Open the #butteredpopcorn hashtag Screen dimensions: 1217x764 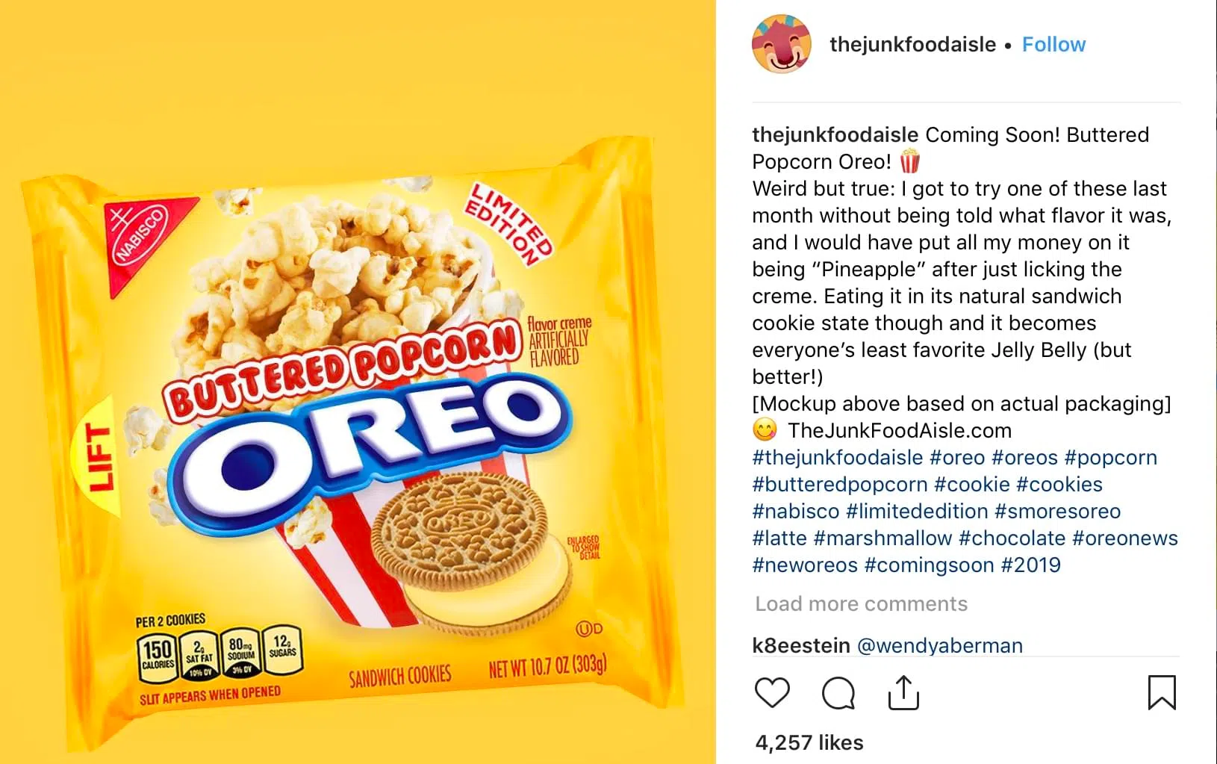[x=840, y=484]
